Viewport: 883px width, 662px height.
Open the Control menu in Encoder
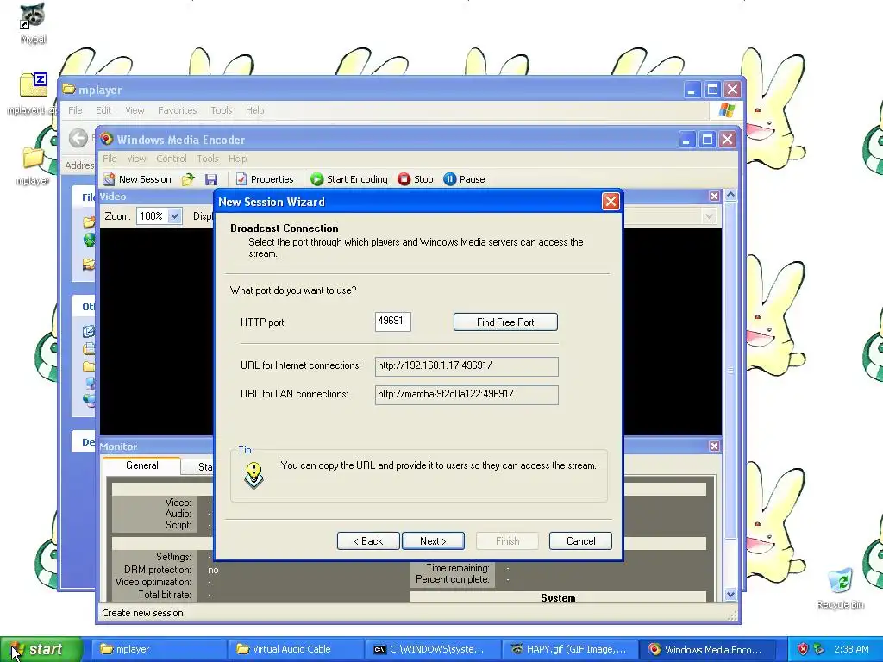pos(172,159)
